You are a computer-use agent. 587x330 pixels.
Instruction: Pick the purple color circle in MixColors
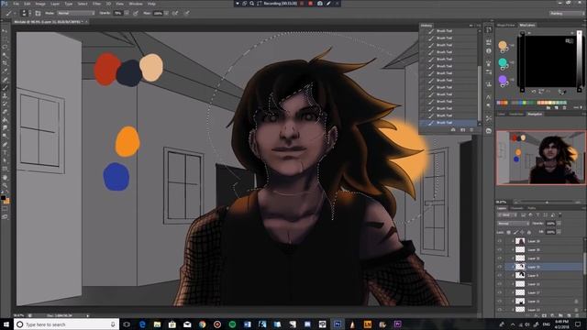[503, 80]
